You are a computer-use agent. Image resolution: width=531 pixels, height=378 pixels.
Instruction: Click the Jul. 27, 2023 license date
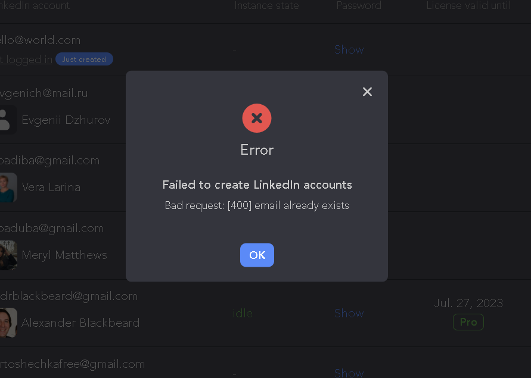click(x=468, y=303)
